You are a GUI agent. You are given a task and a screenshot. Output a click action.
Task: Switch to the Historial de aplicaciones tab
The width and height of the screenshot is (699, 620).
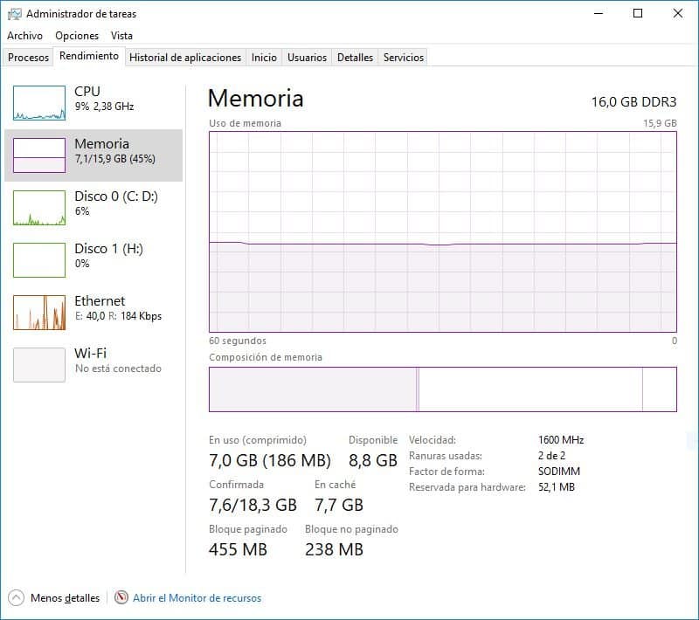[x=185, y=57]
